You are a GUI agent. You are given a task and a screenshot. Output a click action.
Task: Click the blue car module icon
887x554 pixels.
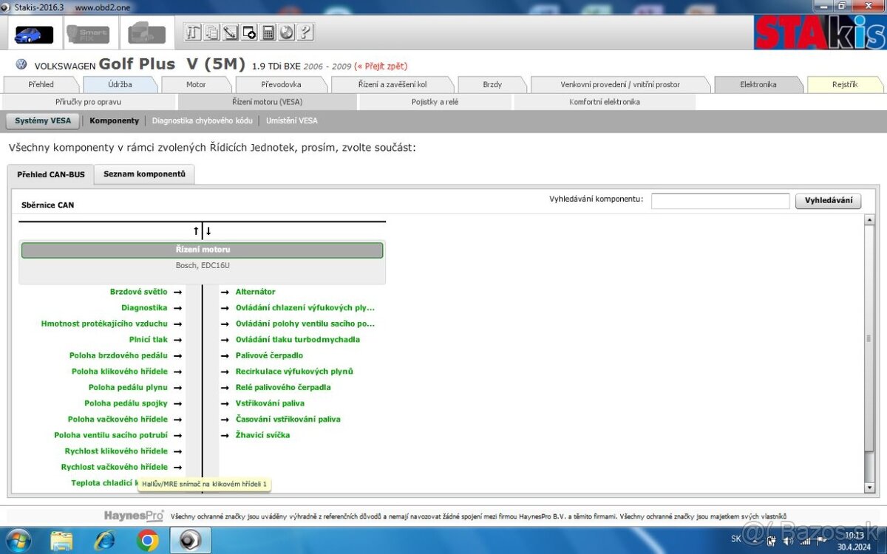pyautogui.click(x=34, y=34)
